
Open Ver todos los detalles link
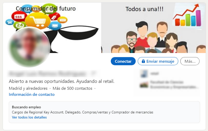tap(29, 117)
